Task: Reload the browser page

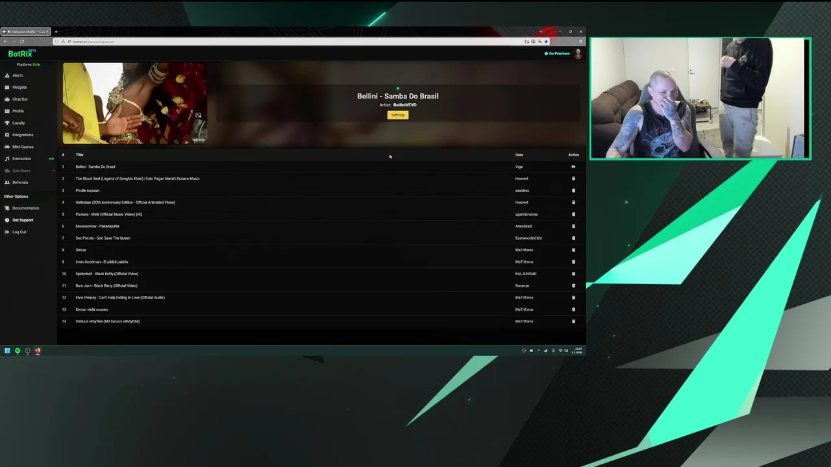Action: (21, 42)
